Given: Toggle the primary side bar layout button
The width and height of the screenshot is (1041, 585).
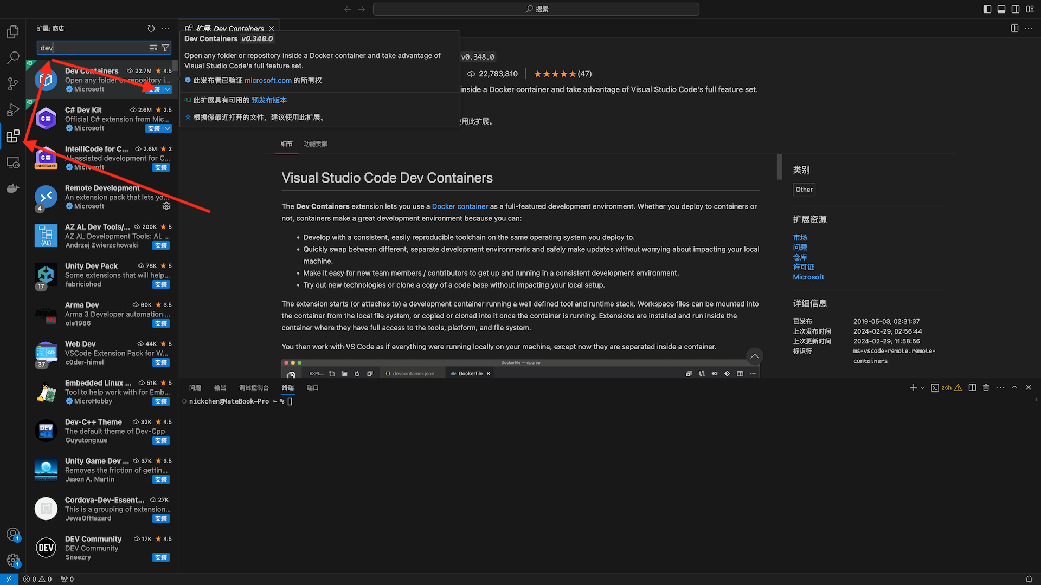Looking at the screenshot, I should pos(987,9).
